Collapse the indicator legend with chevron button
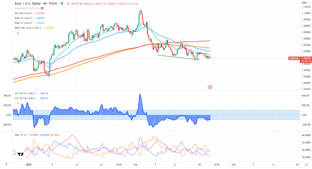312x169 pixels. (18, 33)
